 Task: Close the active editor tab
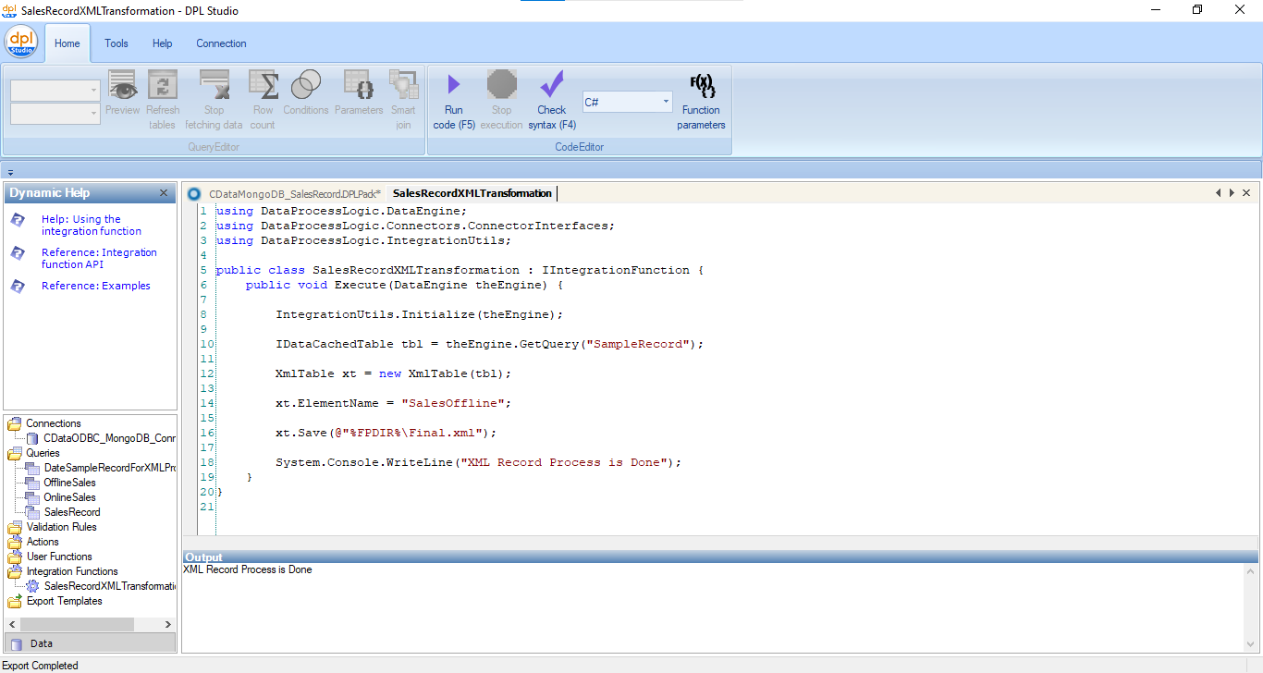coord(1246,193)
